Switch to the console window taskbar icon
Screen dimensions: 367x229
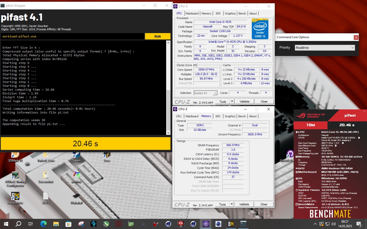243,224
